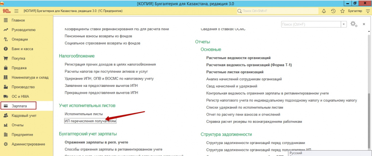Open Справка расчет резервы по вознаграждениям
This screenshot has width=372, height=156.
click(254, 122)
